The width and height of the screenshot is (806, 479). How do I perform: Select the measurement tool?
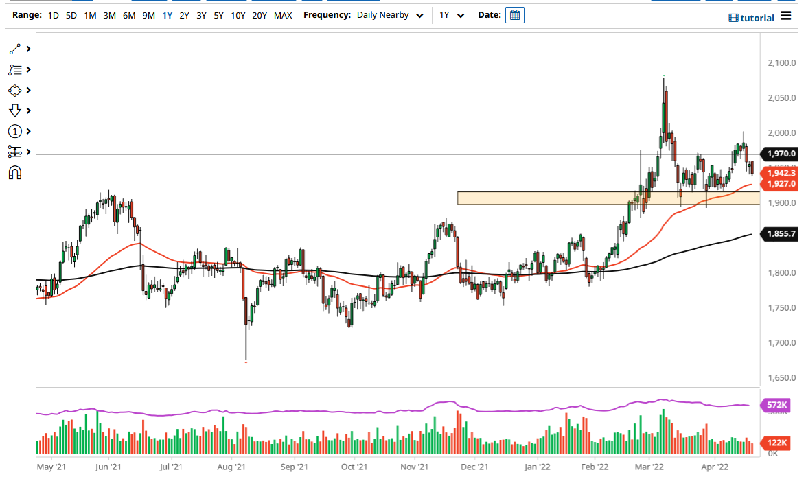[14, 152]
